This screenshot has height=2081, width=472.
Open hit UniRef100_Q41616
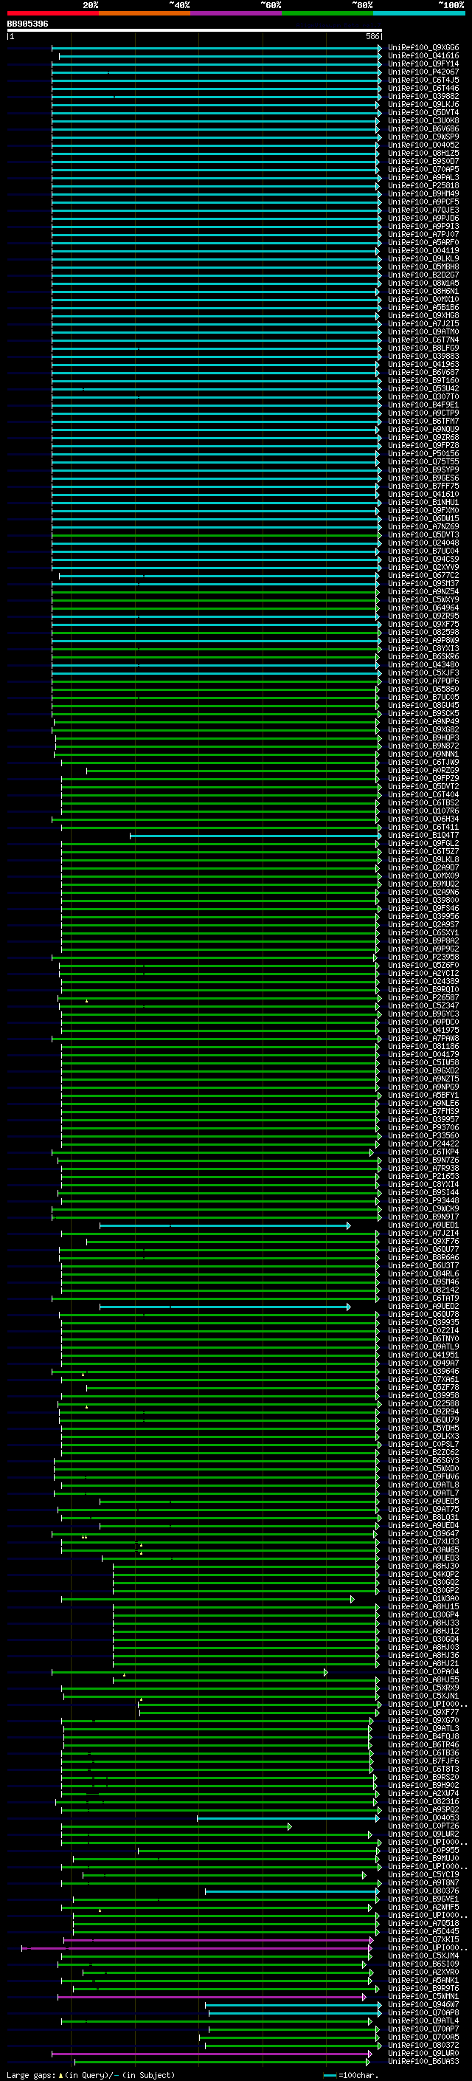pyautogui.click(x=423, y=56)
